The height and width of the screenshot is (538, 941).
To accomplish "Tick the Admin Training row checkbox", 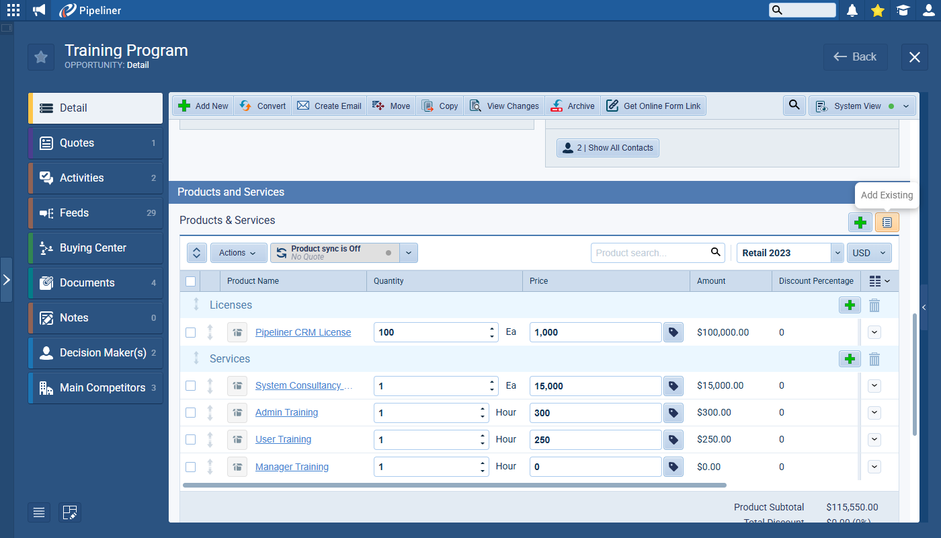I will 191,413.
